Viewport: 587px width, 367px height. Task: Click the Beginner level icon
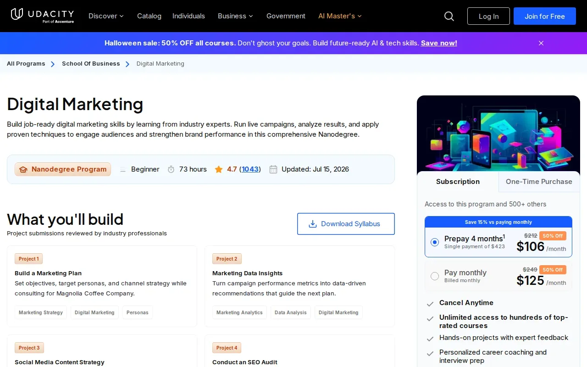click(123, 169)
